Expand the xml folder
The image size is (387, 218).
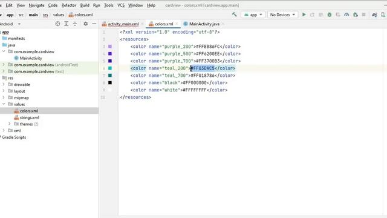(4, 131)
